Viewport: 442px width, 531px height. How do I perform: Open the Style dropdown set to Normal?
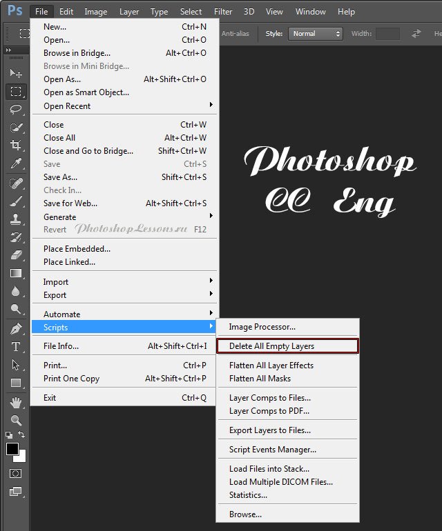315,33
